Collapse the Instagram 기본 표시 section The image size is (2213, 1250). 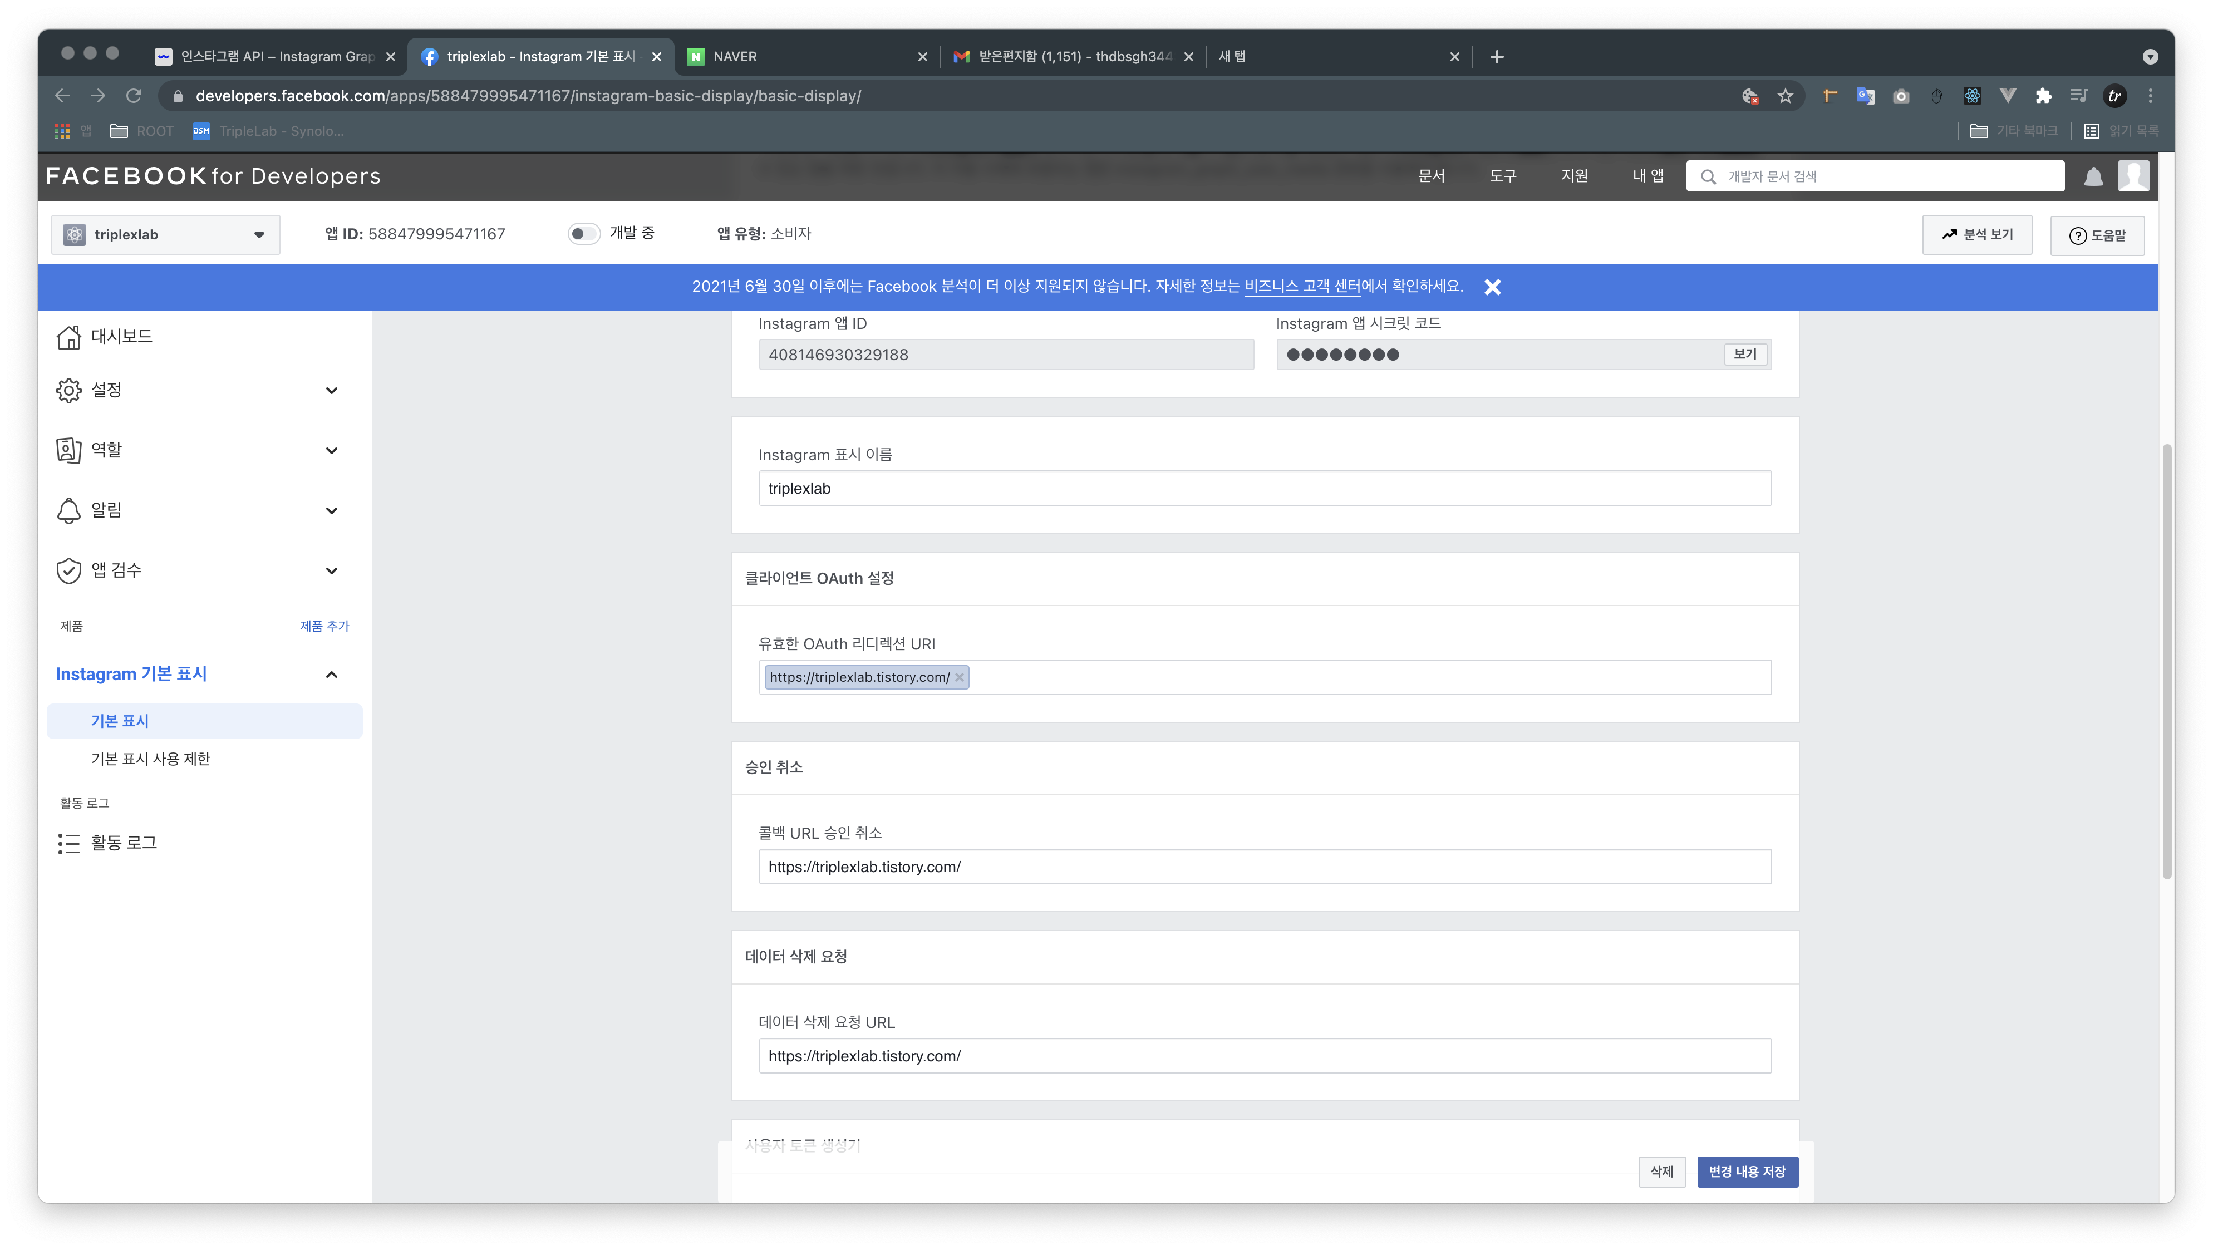332,675
